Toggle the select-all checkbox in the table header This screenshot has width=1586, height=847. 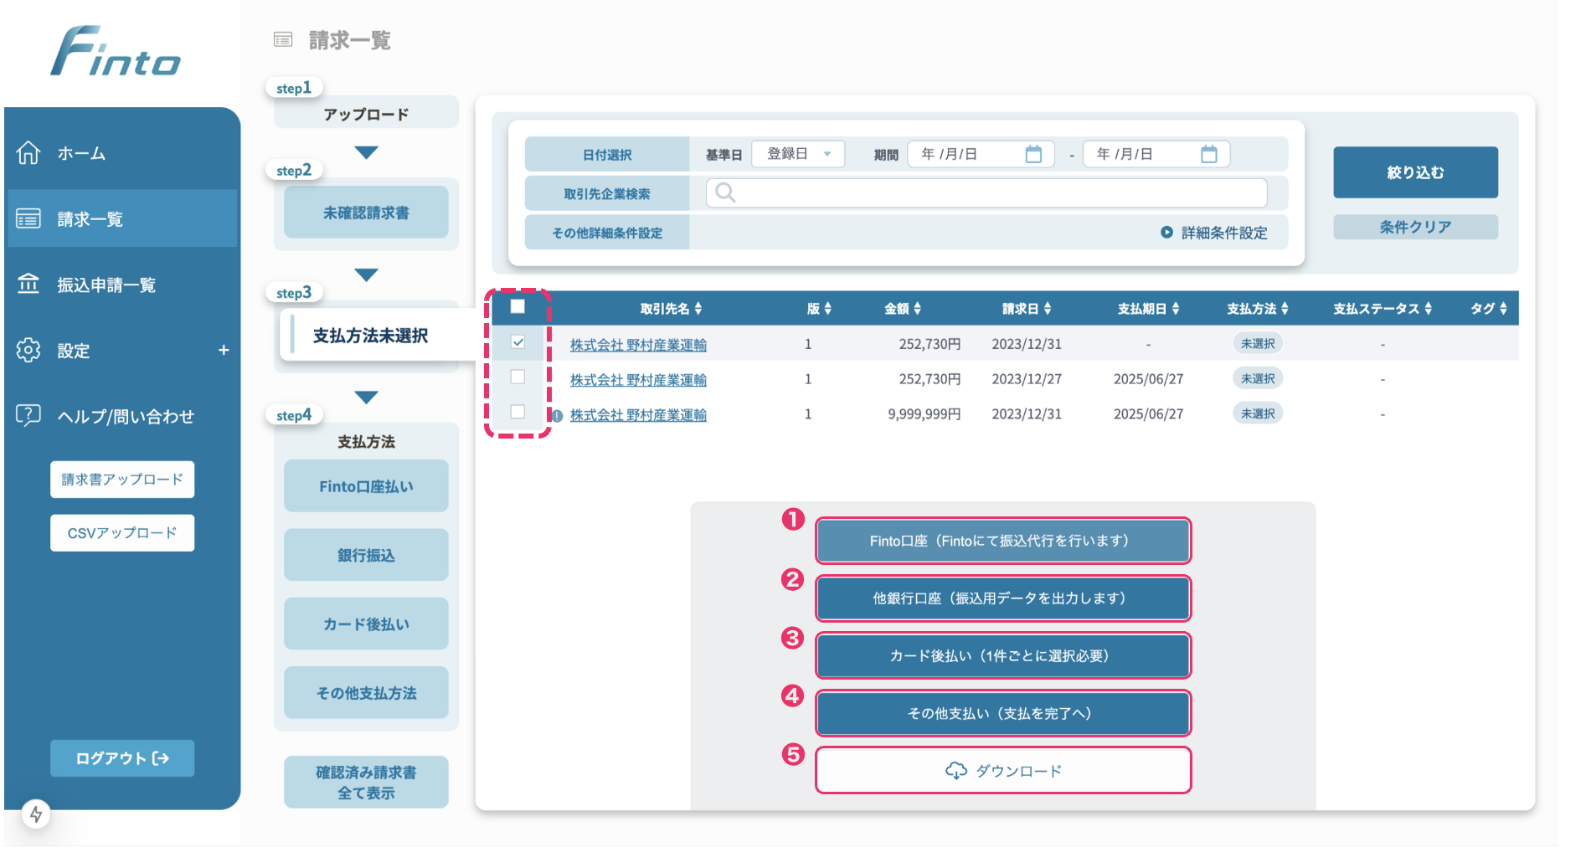pyautogui.click(x=518, y=306)
